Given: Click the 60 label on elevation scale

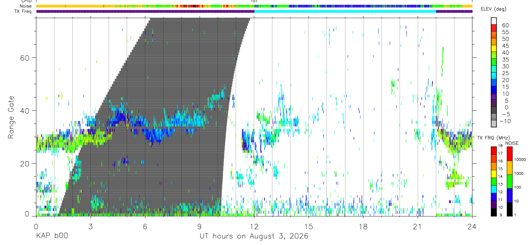Looking at the screenshot, I should (x=505, y=25).
